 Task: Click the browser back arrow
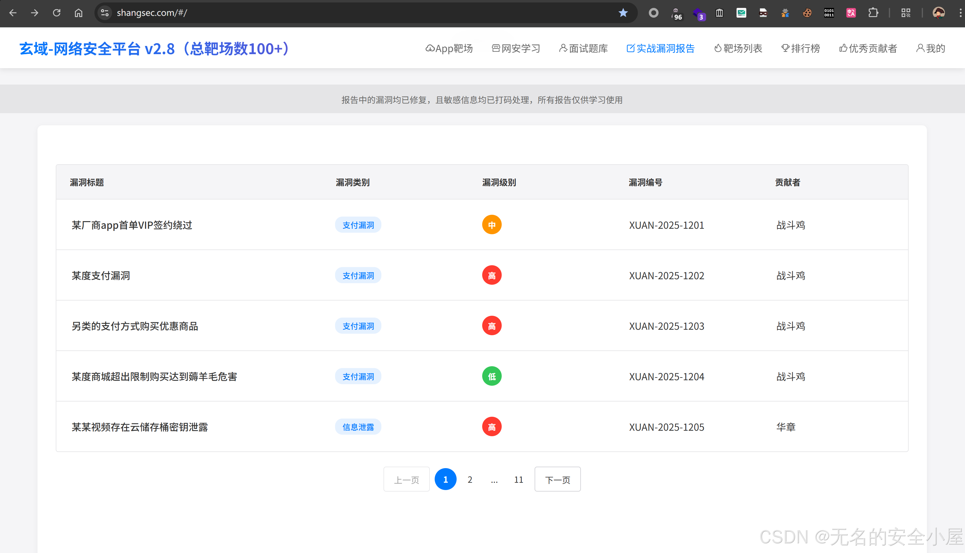click(13, 13)
